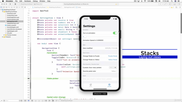Increase petal count with plus stepper
182x102 pixels.
(115, 67)
